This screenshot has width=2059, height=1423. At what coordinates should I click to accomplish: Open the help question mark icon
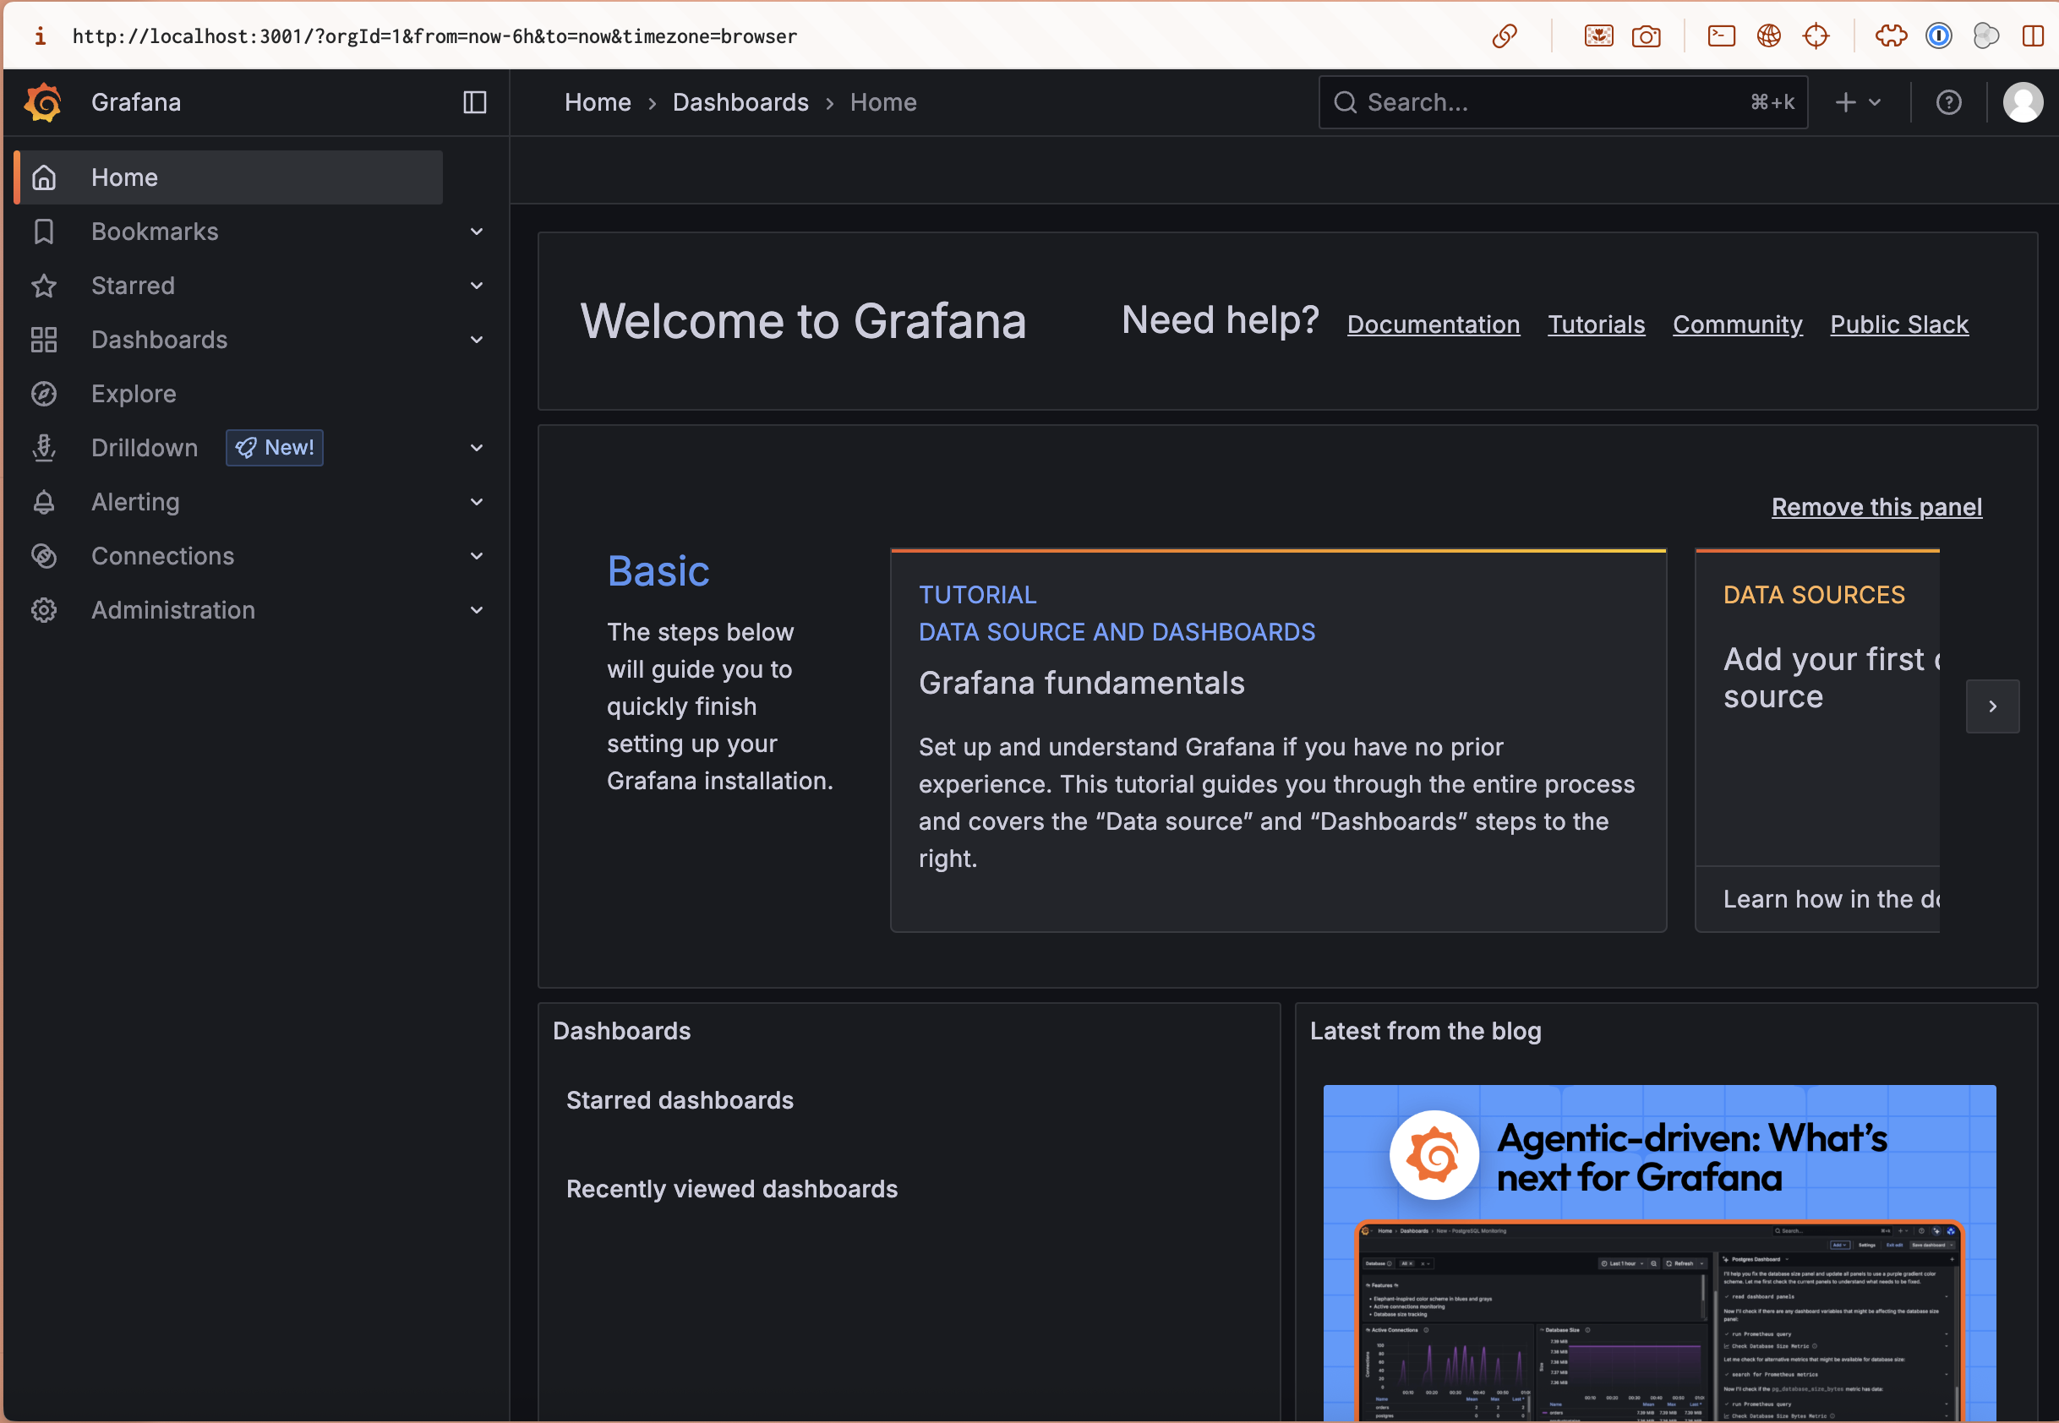1948,102
